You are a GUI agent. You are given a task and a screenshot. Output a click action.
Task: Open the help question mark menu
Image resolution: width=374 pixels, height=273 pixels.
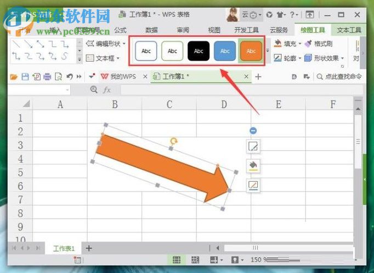[293, 15]
